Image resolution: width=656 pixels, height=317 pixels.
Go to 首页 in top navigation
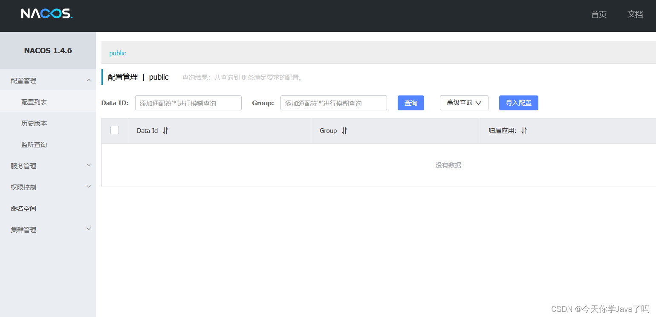point(599,14)
